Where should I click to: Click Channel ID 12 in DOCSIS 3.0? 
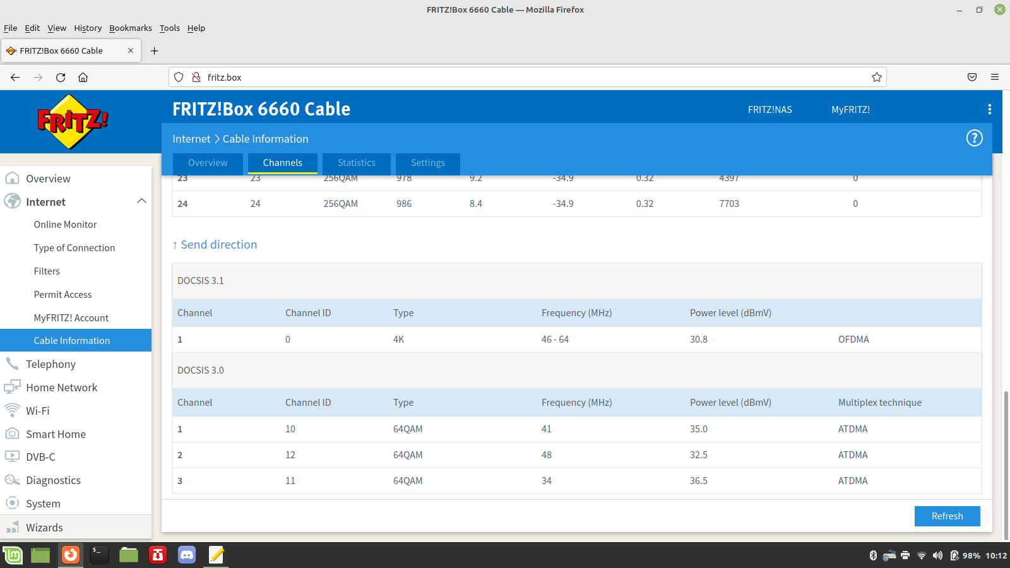click(290, 455)
